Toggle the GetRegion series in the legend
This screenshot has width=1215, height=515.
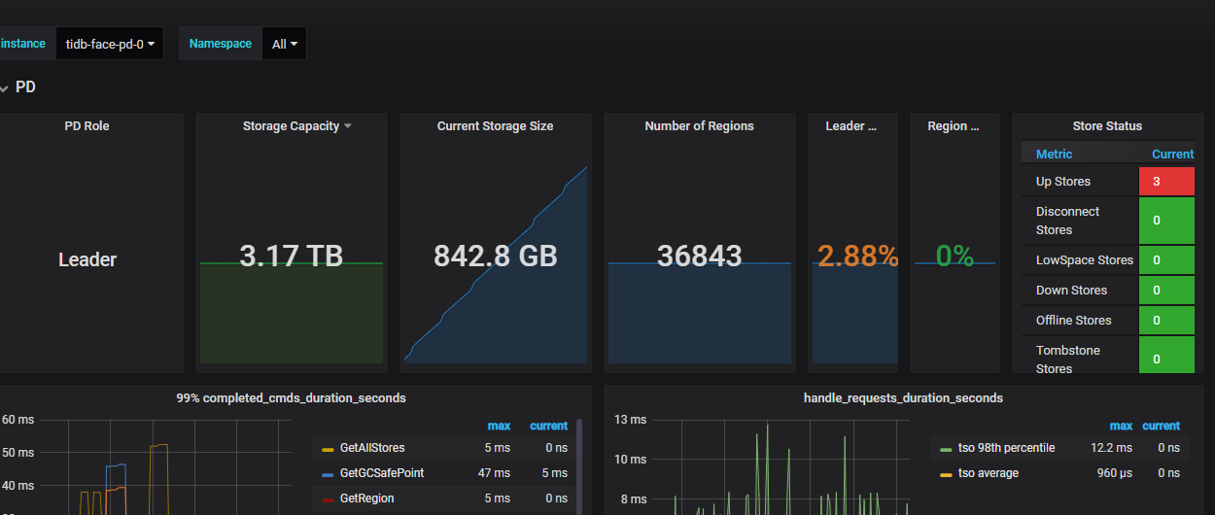coord(366,498)
